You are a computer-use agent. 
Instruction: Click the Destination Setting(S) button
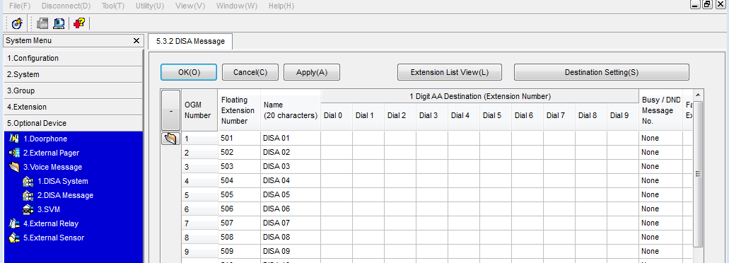click(602, 73)
